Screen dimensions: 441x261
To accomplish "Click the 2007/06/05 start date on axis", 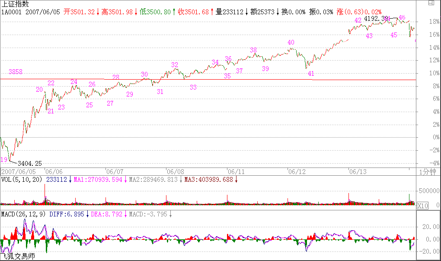I will [x=19, y=171].
